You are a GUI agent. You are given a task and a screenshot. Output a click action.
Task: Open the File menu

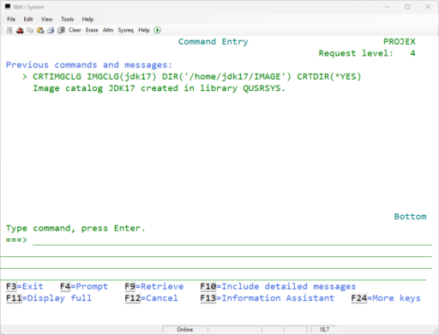[11, 19]
